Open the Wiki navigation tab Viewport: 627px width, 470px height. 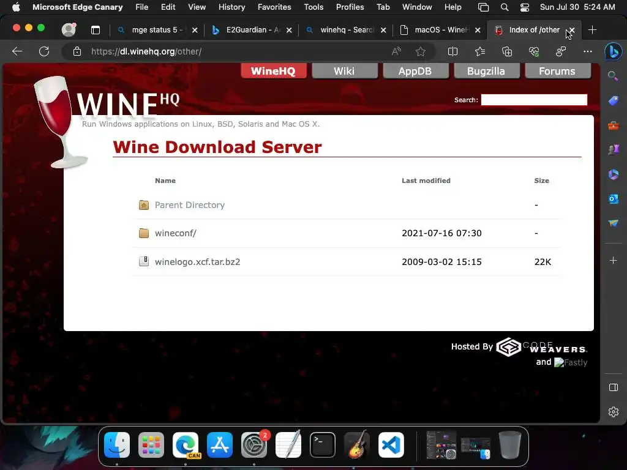(344, 71)
